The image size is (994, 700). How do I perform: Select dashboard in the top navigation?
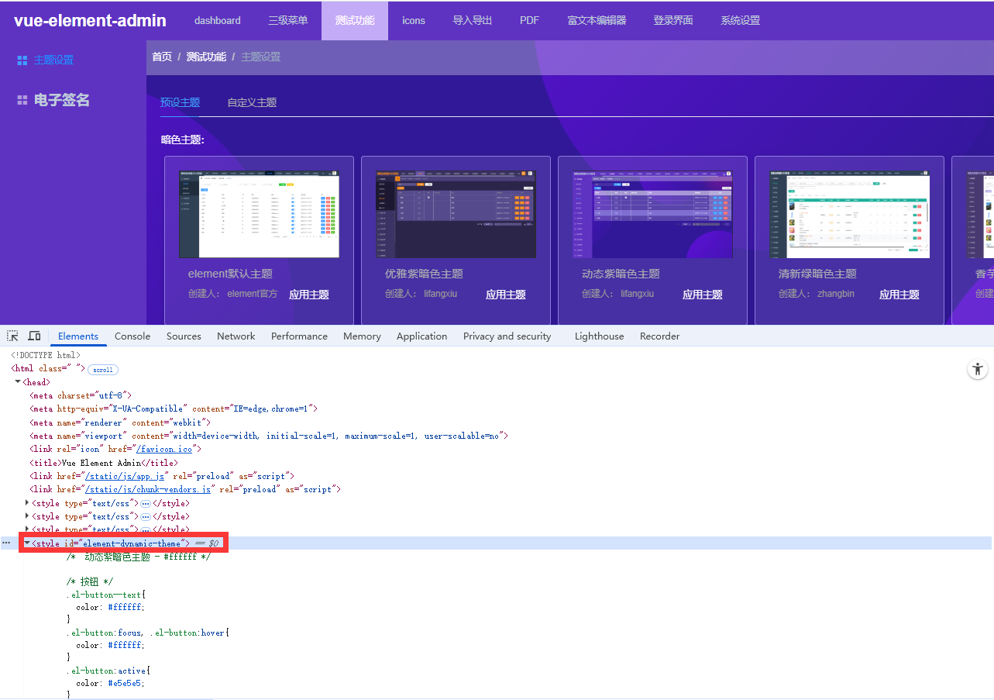[217, 20]
